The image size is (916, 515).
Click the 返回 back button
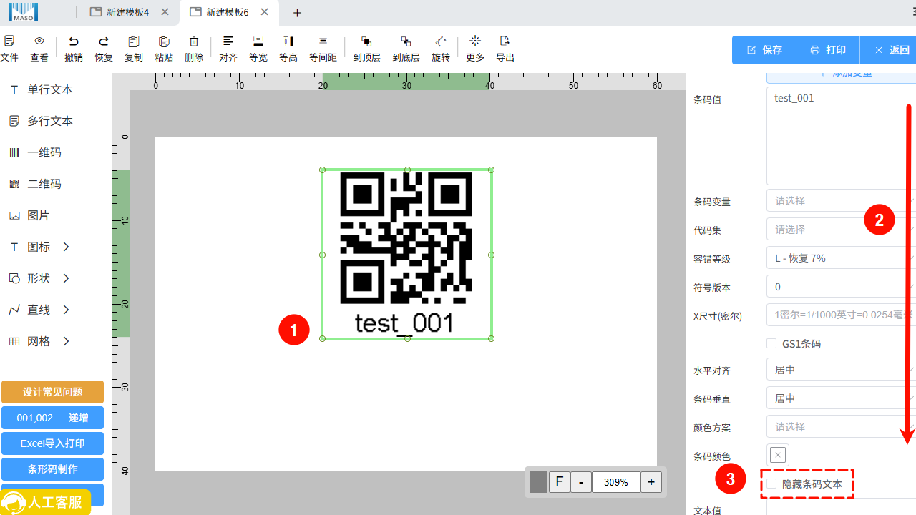pyautogui.click(x=889, y=50)
